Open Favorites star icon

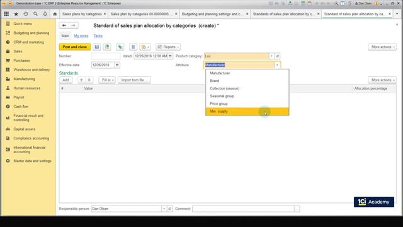pos(16,14)
